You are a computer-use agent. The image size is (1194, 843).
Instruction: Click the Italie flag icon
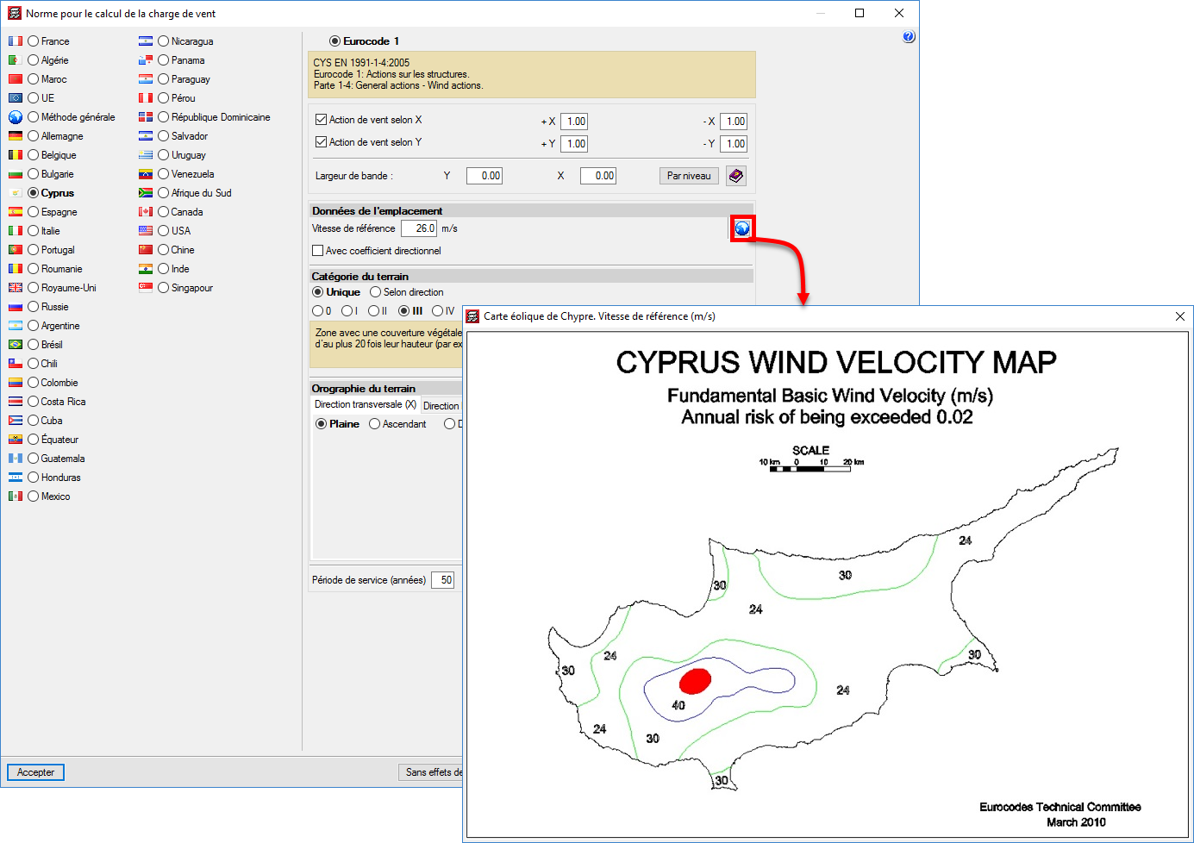tap(16, 231)
